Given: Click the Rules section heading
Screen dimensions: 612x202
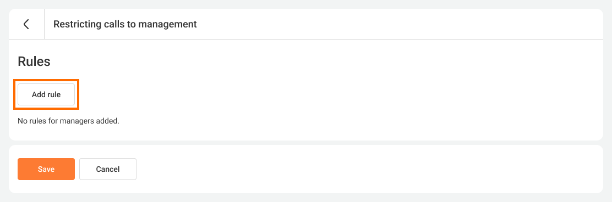Looking at the screenshot, I should point(34,61).
